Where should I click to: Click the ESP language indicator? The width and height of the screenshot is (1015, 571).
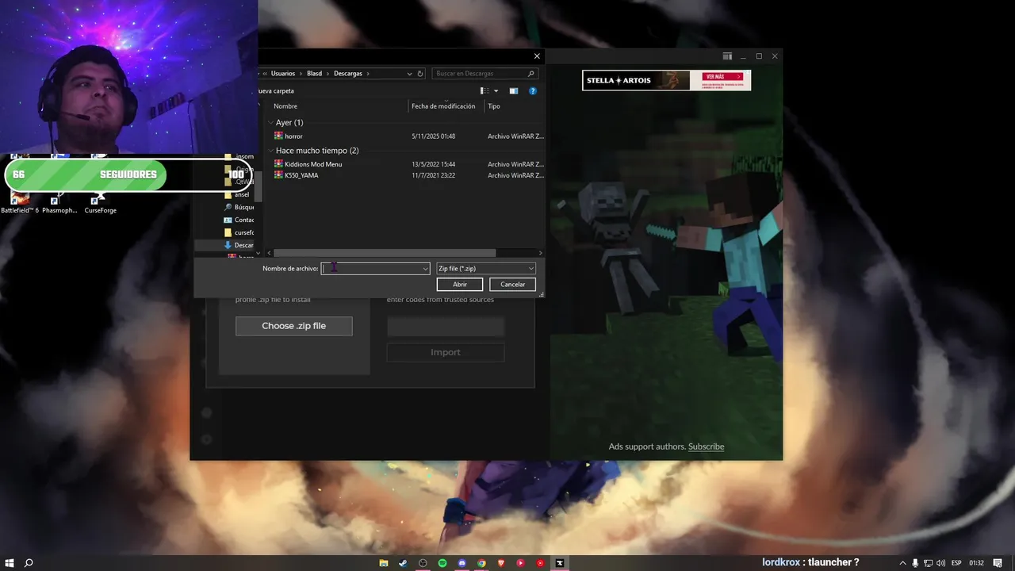[x=956, y=563]
